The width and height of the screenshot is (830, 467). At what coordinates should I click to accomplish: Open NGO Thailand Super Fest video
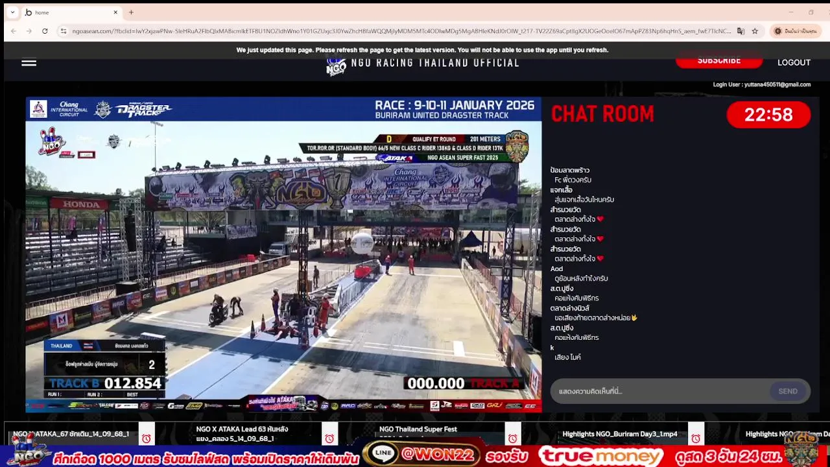[x=418, y=429]
